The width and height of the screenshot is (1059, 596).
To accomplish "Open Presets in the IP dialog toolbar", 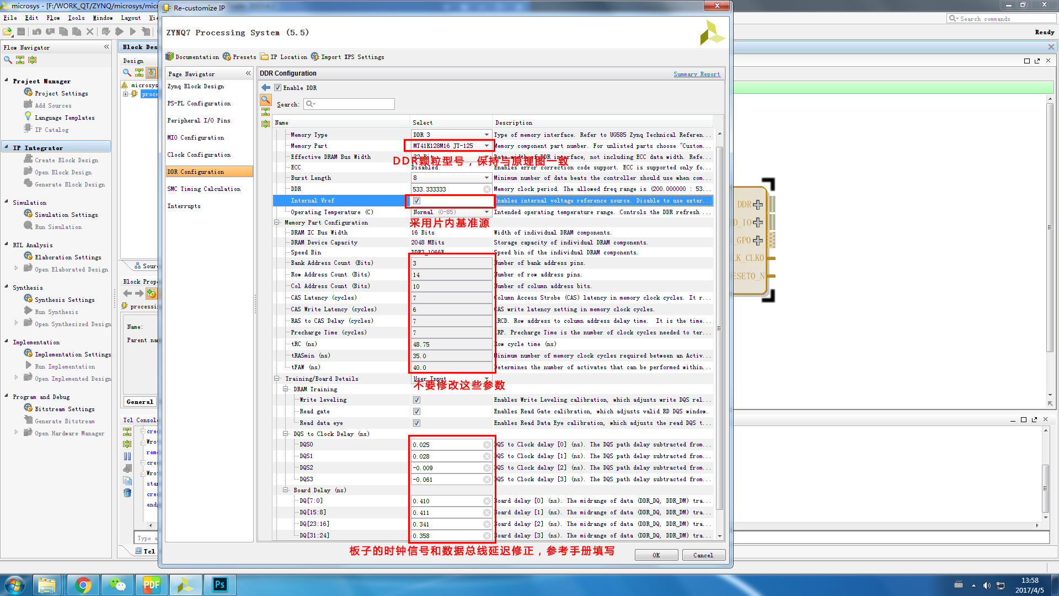I will [239, 57].
